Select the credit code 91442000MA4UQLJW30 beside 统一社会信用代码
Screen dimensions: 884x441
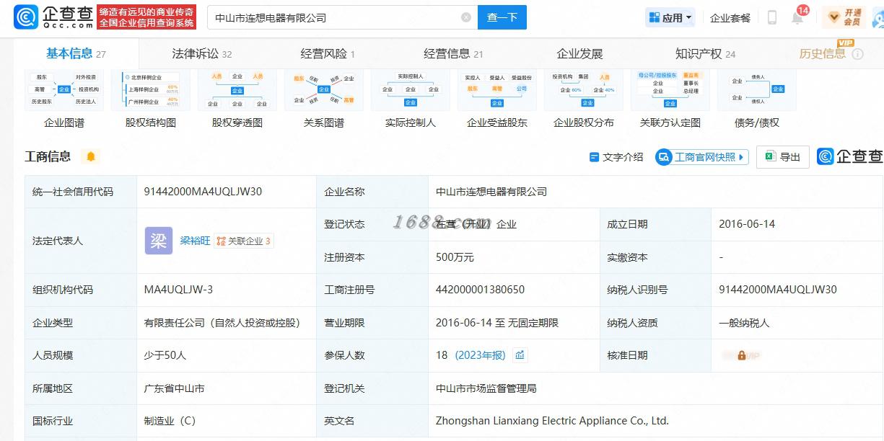coord(203,192)
